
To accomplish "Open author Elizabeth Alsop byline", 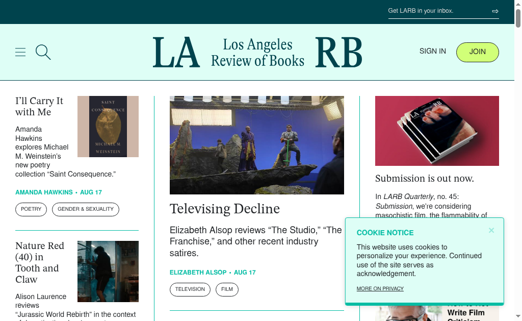I will click(x=198, y=273).
